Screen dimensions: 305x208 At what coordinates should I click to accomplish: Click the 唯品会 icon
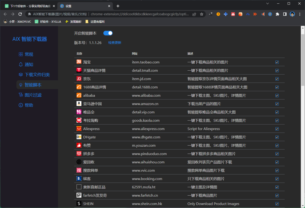click(x=79, y=112)
